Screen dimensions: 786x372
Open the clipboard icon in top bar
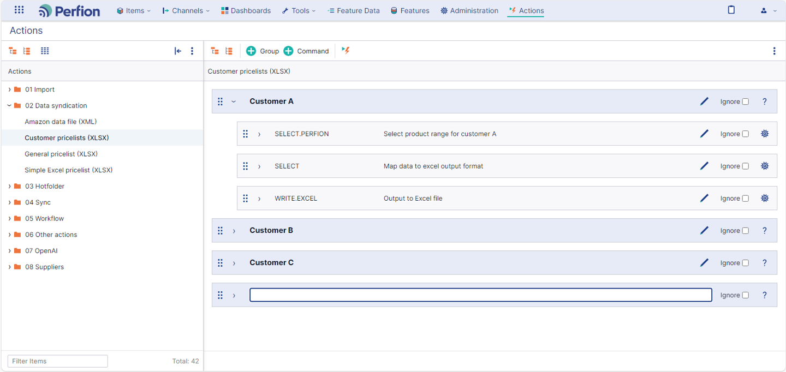click(731, 10)
